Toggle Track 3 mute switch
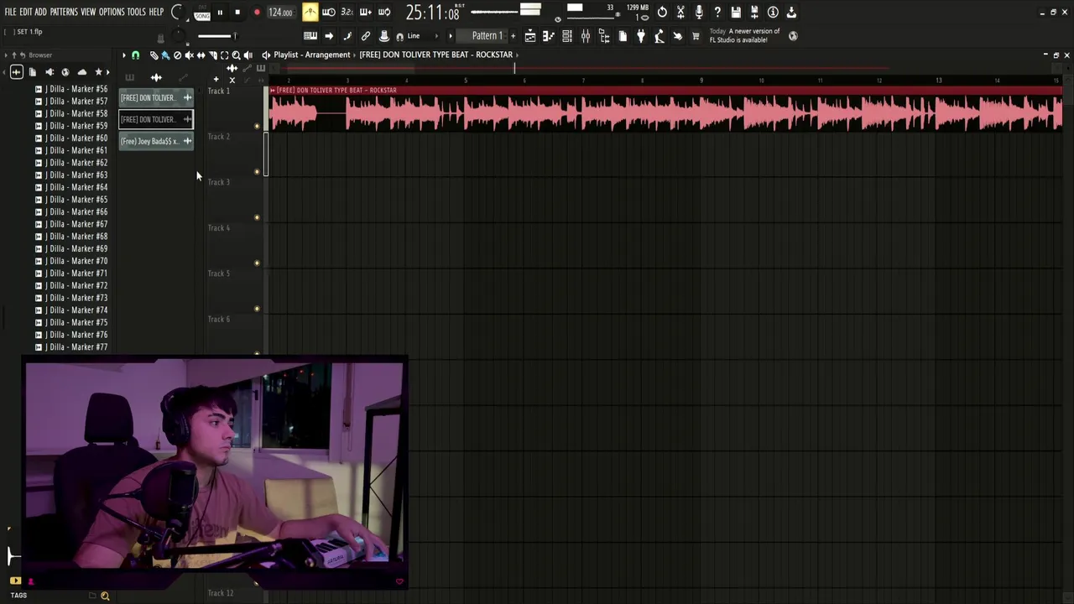This screenshot has height=604, width=1074. 257,217
